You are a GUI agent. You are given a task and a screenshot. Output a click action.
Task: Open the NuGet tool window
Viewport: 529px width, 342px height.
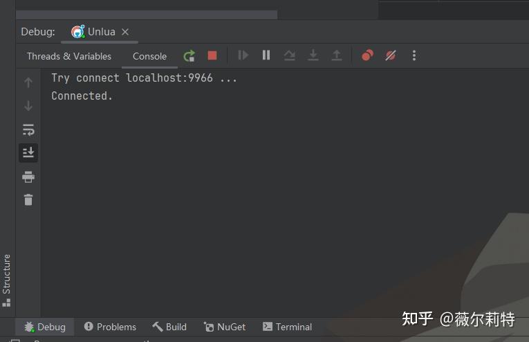click(225, 327)
